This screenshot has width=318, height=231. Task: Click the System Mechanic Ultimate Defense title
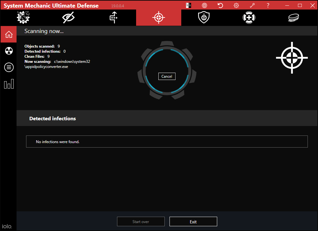pyautogui.click(x=51, y=6)
